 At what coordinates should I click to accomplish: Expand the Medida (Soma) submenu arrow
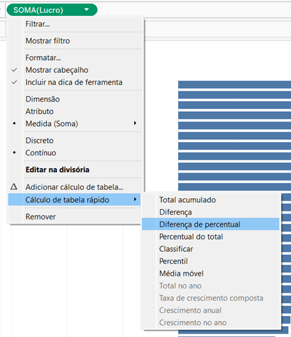pos(135,123)
